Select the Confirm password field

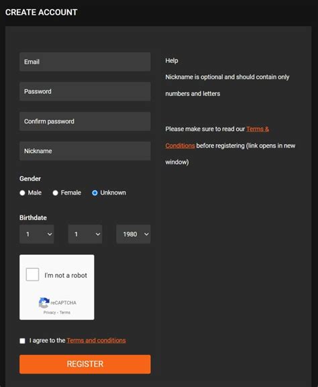[x=85, y=121]
